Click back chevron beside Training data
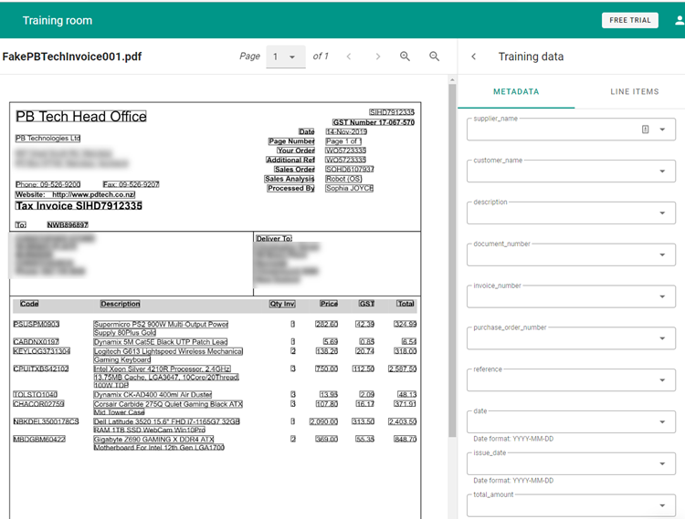 [x=473, y=57]
